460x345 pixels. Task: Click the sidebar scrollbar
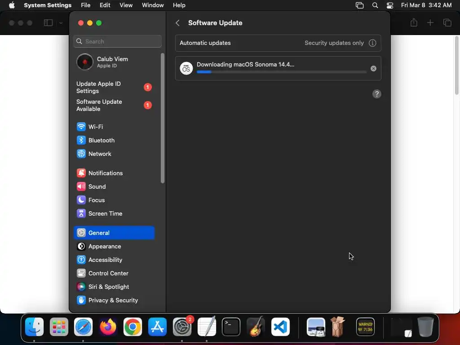coord(163,118)
